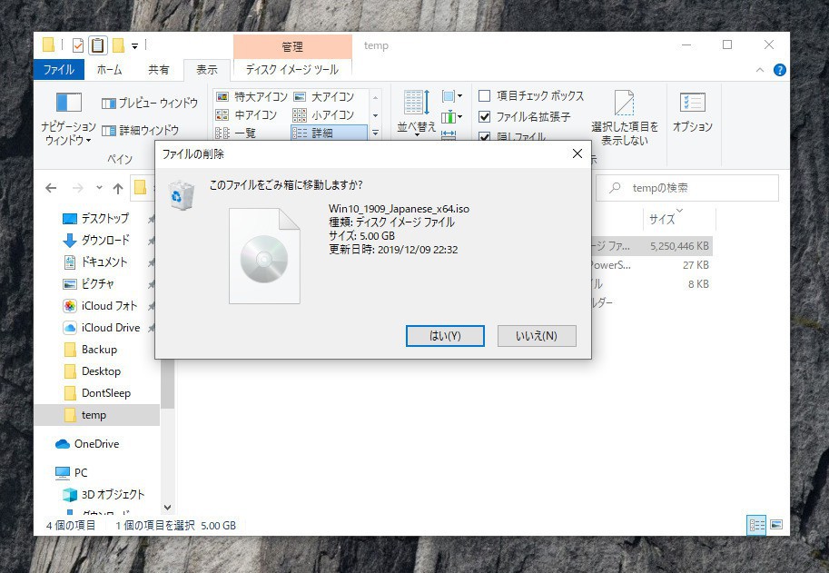Go forward with the forward arrow
Screen dimensions: 829x573
click(78, 188)
